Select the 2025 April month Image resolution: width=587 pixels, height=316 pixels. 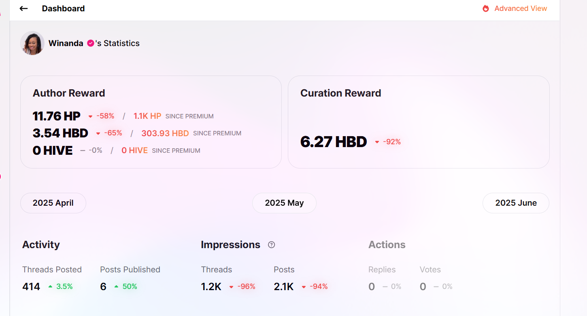tap(53, 203)
